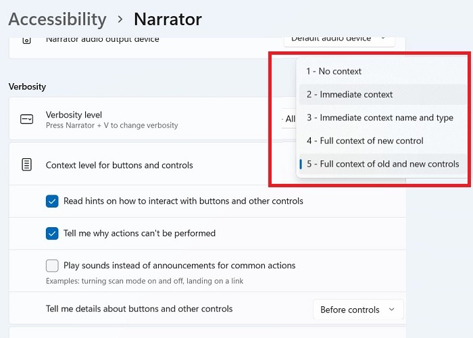Viewport: 473px width, 338px height.
Task: Click the Context level document icon
Action: coord(26,165)
